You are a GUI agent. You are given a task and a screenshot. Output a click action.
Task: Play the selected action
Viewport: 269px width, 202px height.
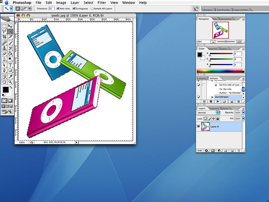[218, 101]
